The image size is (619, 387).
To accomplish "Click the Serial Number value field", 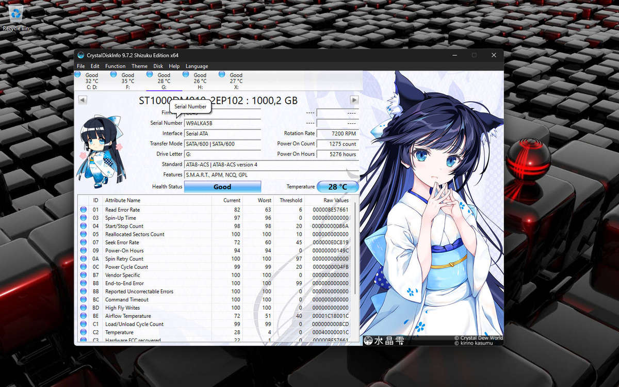I will (x=222, y=123).
